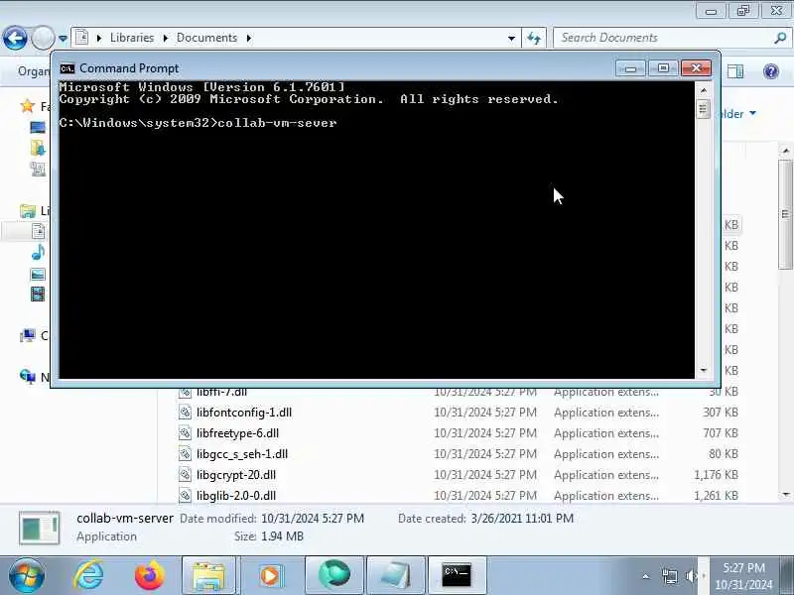This screenshot has width=794, height=595.
Task: Click Documents in the address bar
Action: (206, 38)
